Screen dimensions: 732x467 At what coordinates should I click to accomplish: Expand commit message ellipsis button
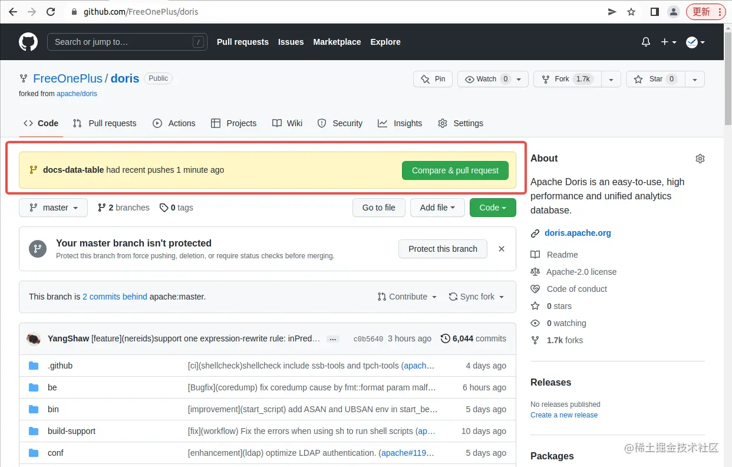pos(333,339)
